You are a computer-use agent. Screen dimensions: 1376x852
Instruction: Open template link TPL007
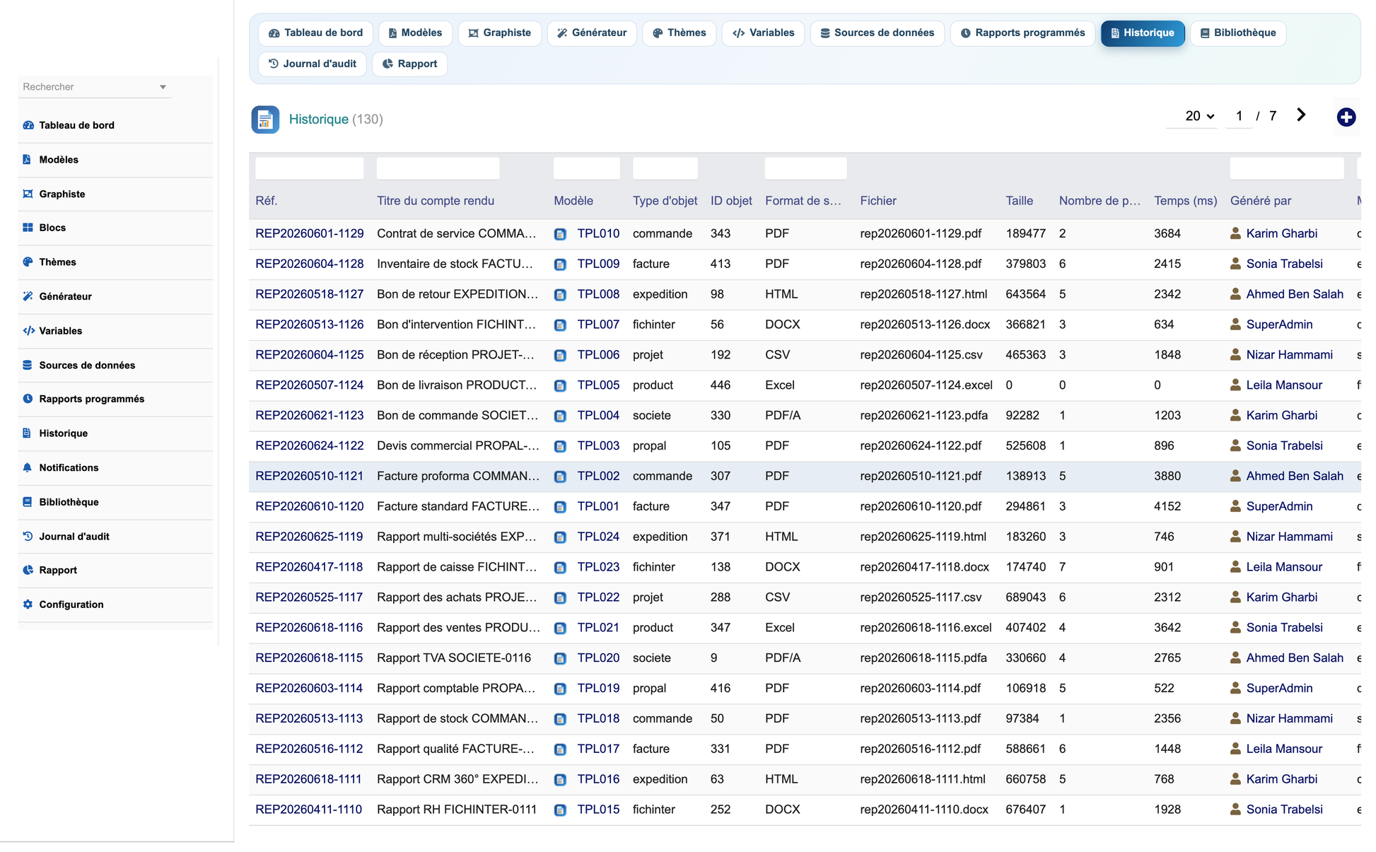click(598, 325)
